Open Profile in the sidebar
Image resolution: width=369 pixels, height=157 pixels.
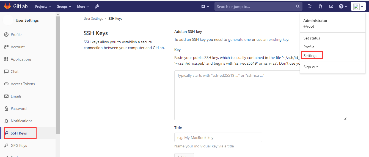point(28,35)
